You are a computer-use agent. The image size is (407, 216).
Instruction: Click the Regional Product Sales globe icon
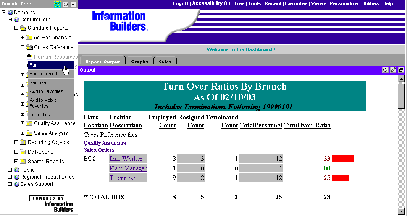pos(17,177)
